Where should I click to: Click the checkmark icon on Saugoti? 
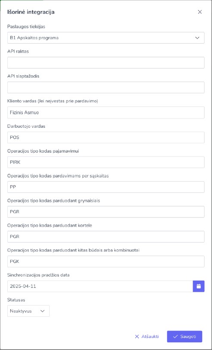[175, 336]
